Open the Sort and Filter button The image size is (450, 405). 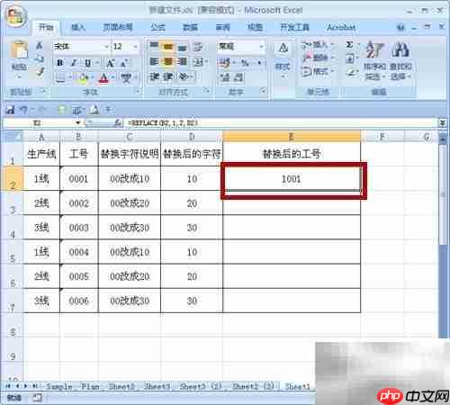(374, 60)
